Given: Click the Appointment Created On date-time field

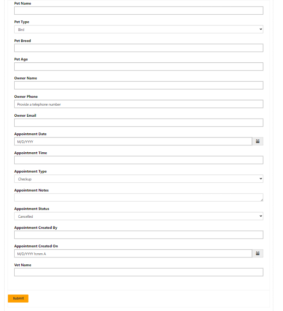Looking at the screenshot, I should coord(133,253).
